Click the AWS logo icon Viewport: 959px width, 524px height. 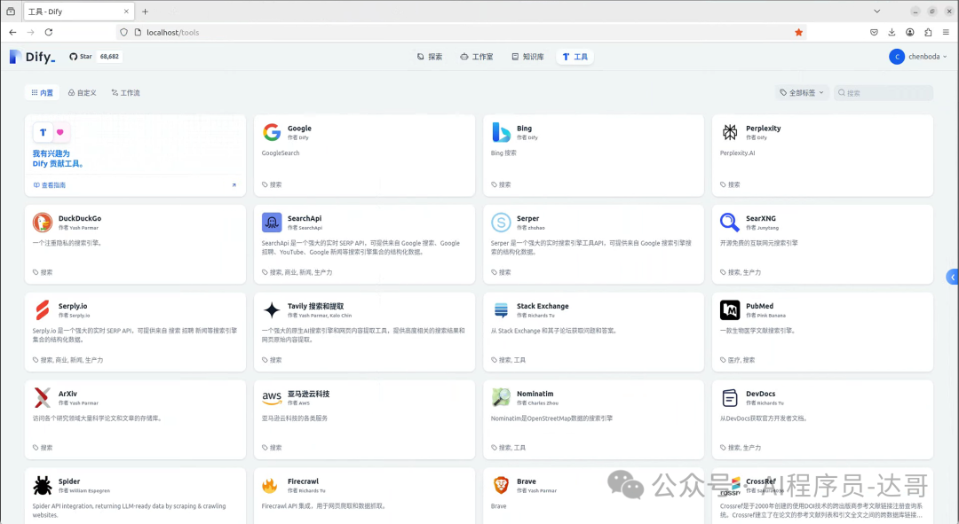point(272,397)
